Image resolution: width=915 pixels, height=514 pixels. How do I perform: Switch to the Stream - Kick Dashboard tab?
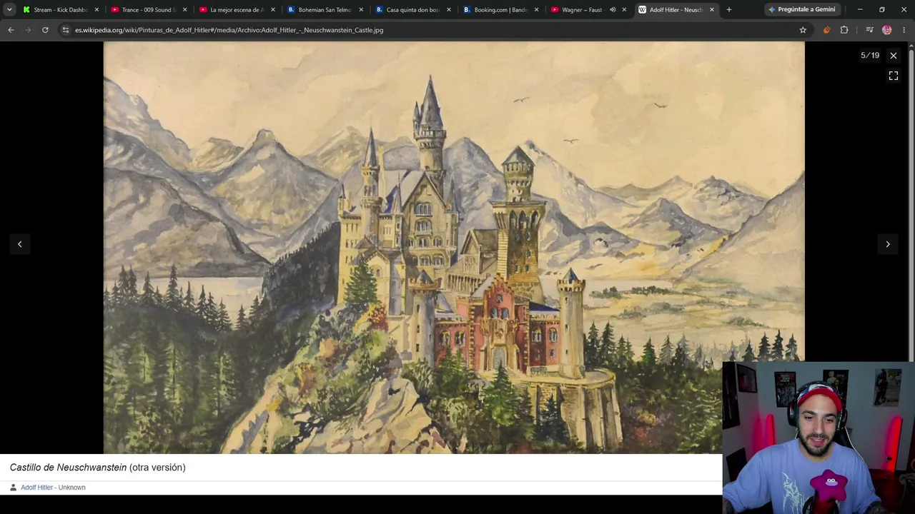(61, 9)
